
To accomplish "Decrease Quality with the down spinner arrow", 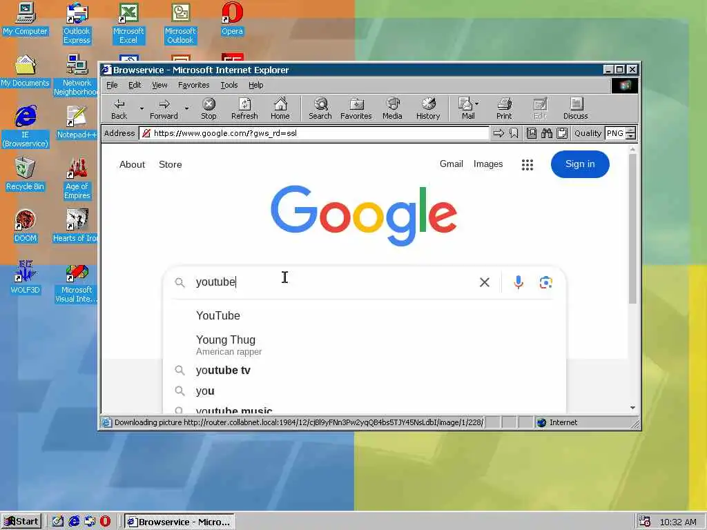I will 631,136.
